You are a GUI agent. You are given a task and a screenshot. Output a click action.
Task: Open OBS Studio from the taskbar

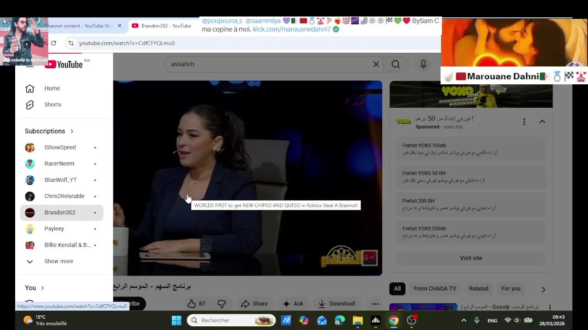(412, 320)
